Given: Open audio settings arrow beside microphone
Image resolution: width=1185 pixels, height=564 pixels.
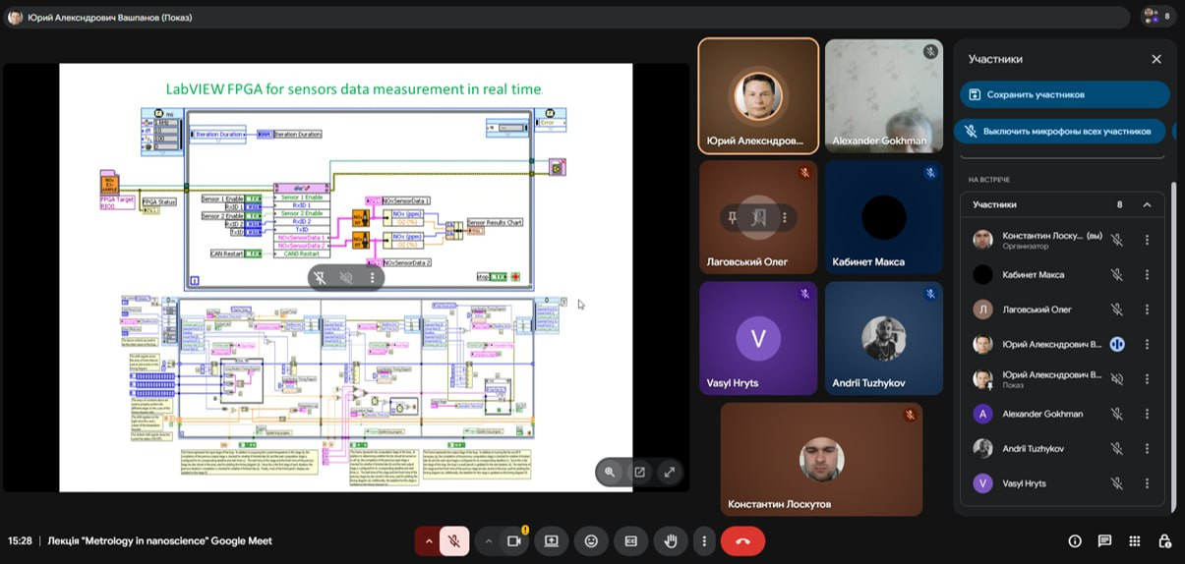Looking at the screenshot, I should (428, 540).
